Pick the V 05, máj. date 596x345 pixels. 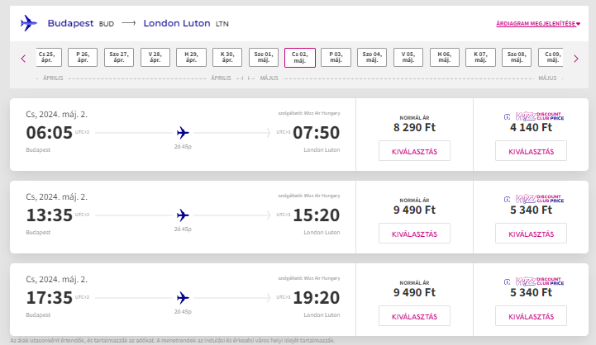pos(408,58)
